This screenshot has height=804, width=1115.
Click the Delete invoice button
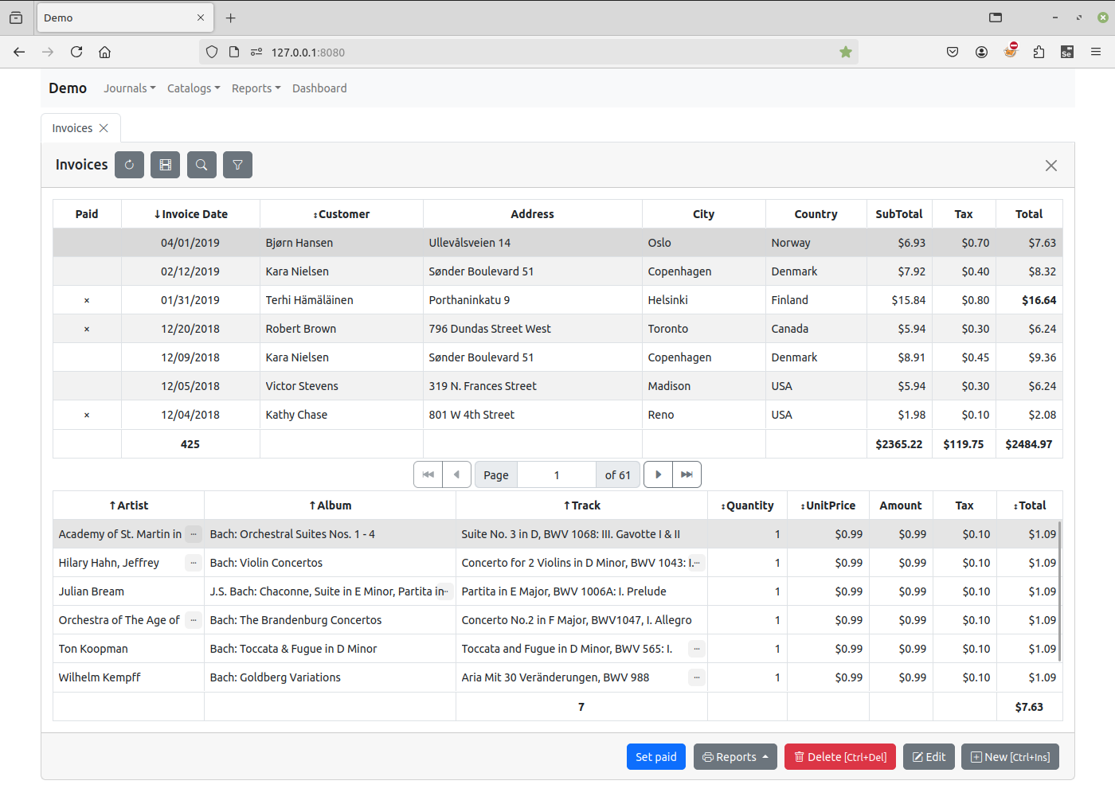(x=839, y=757)
